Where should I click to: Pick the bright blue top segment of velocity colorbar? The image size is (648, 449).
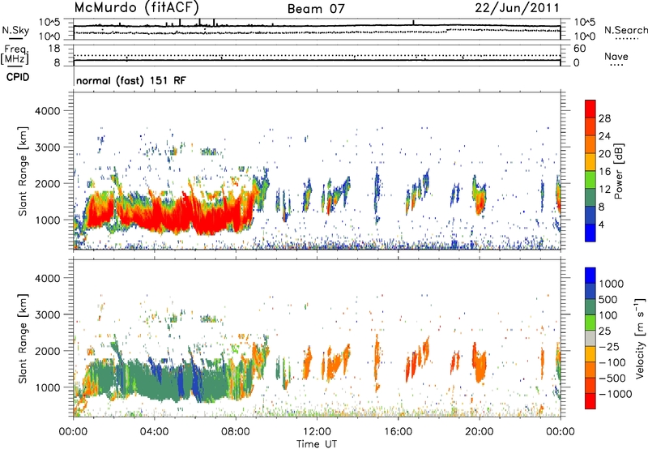click(x=590, y=276)
